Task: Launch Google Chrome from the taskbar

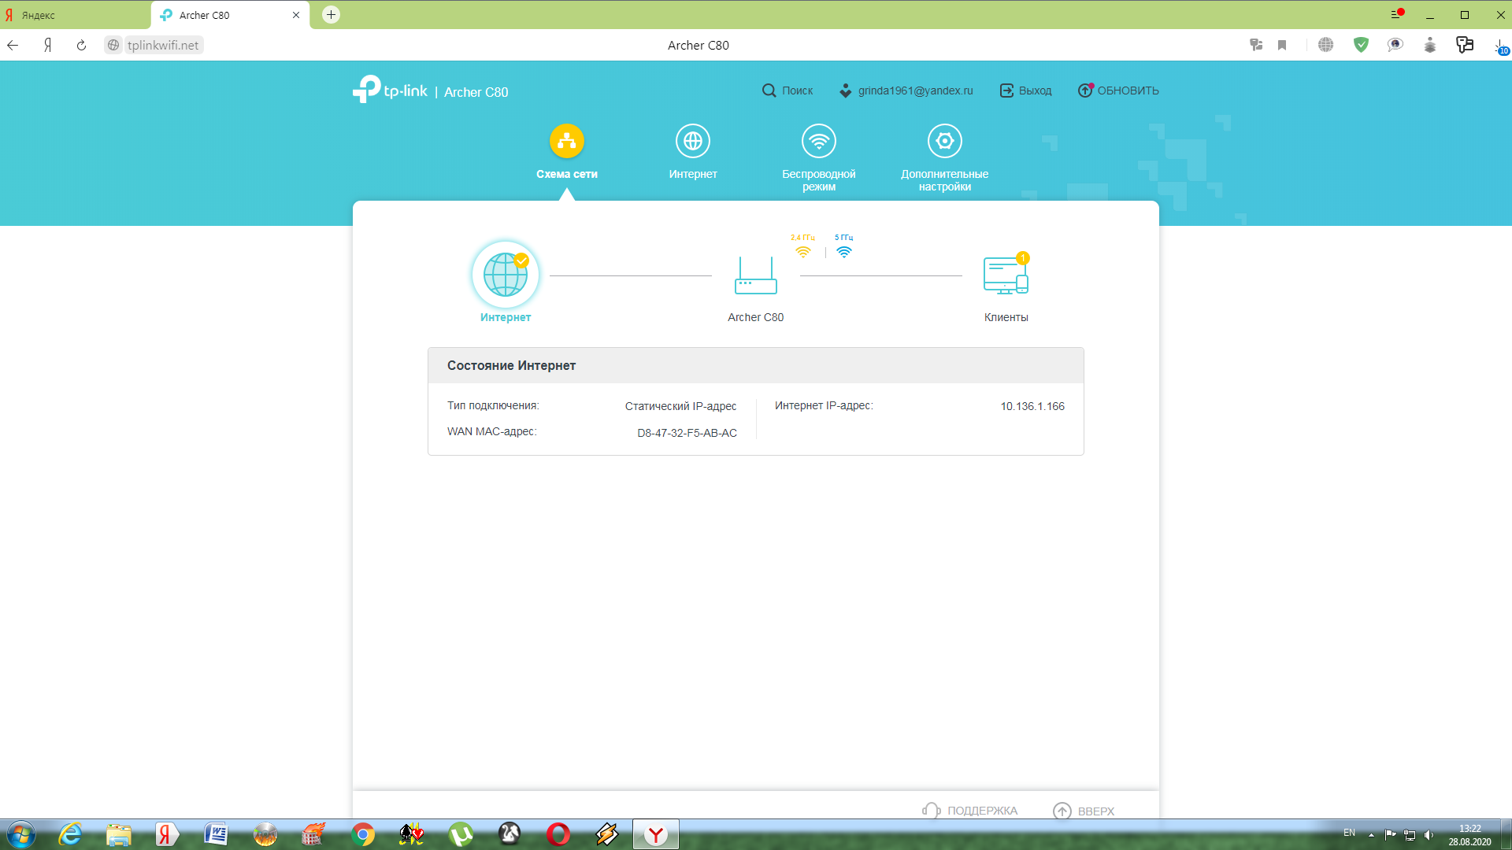Action: click(363, 834)
